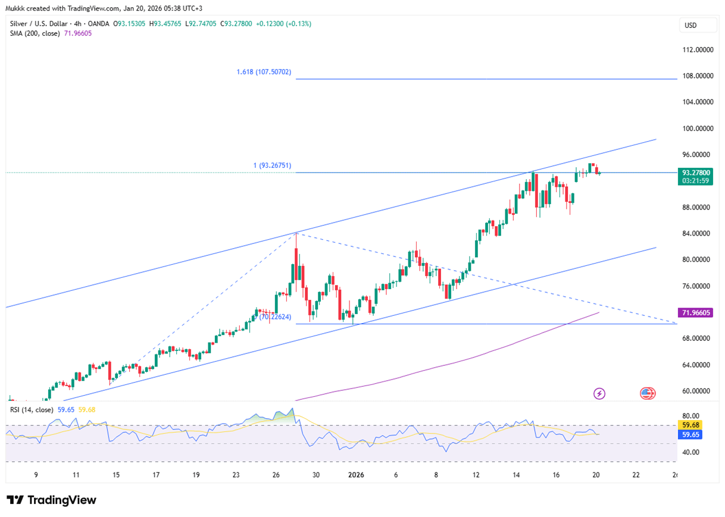Image resolution: width=725 pixels, height=517 pixels.
Task: Click the 2026 year label on time axis
Action: click(356, 475)
